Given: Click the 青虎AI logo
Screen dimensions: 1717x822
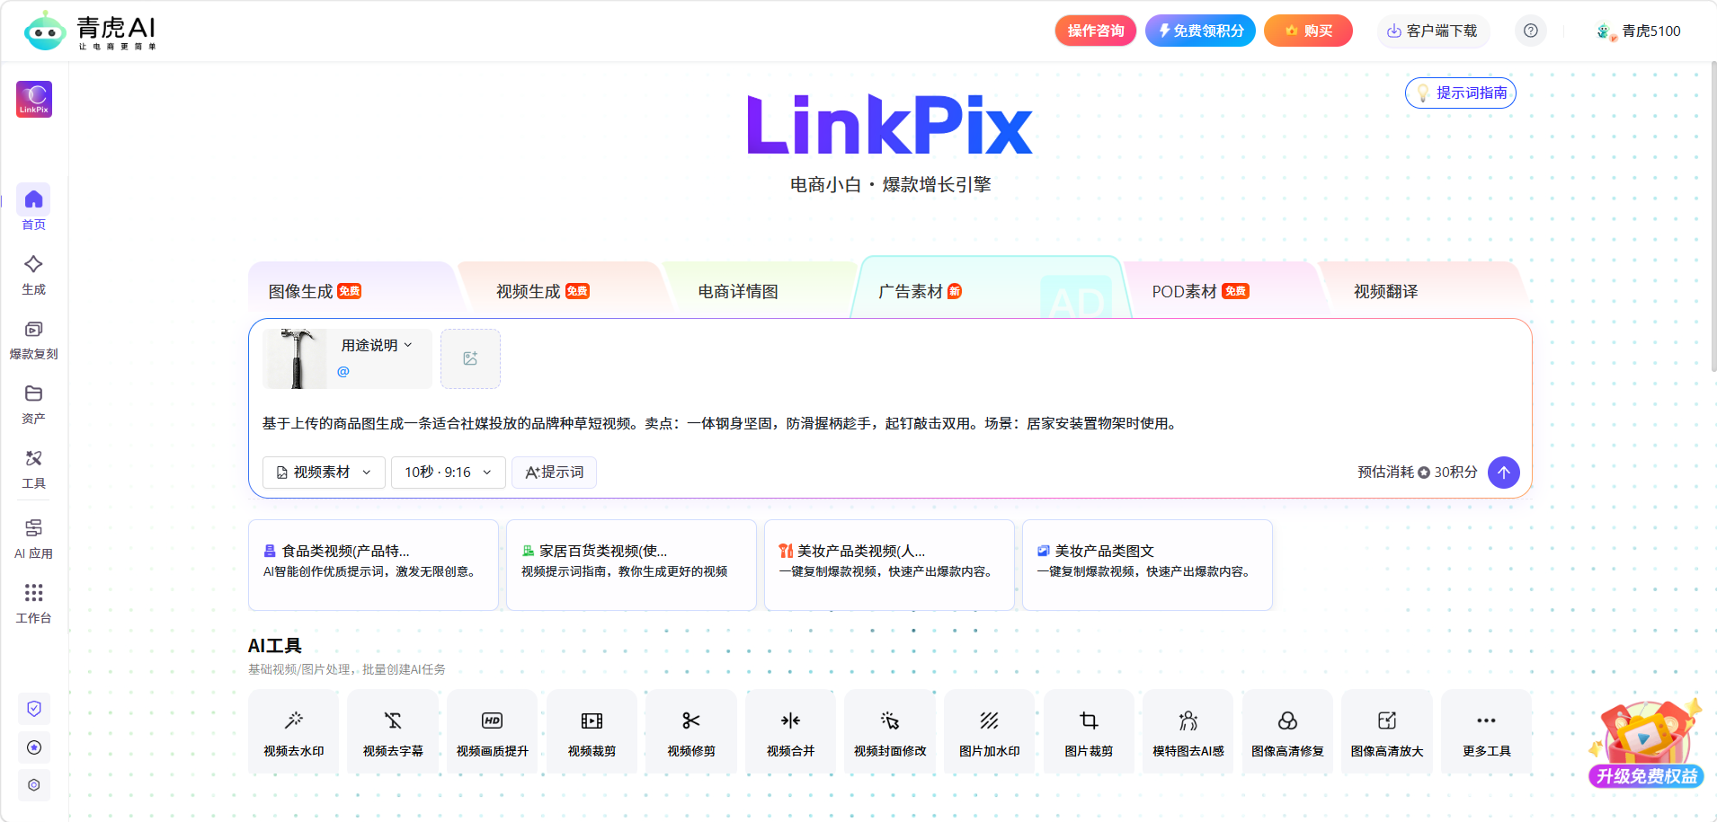Looking at the screenshot, I should coord(91,31).
